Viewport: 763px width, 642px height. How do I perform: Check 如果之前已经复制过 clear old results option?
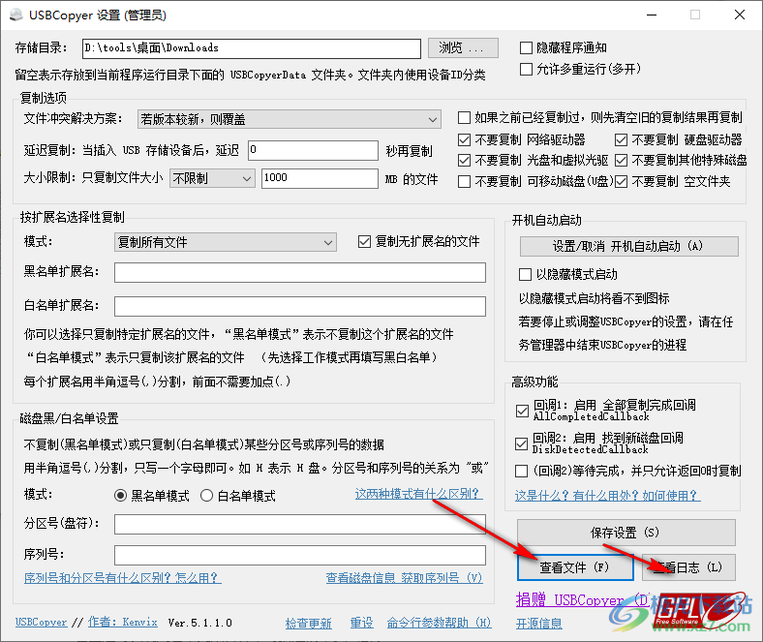(x=464, y=118)
